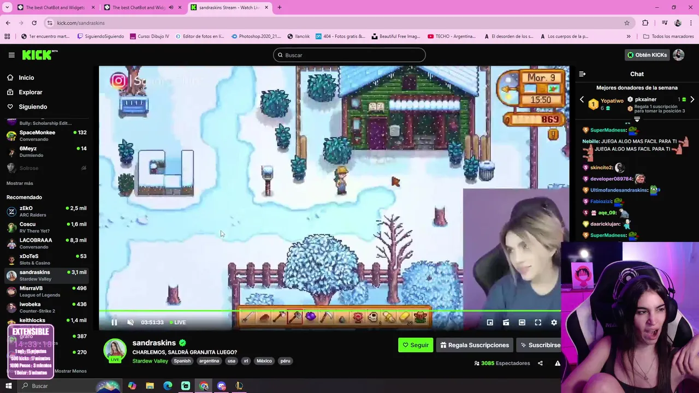
Task: Open the Windows Start menu
Action: pos(8,386)
